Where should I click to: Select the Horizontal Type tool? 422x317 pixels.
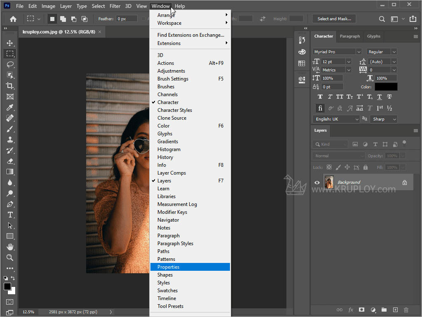[10, 215]
